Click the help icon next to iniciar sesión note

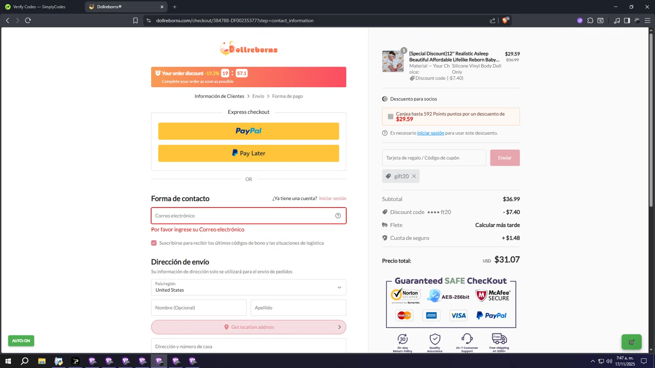click(x=385, y=133)
